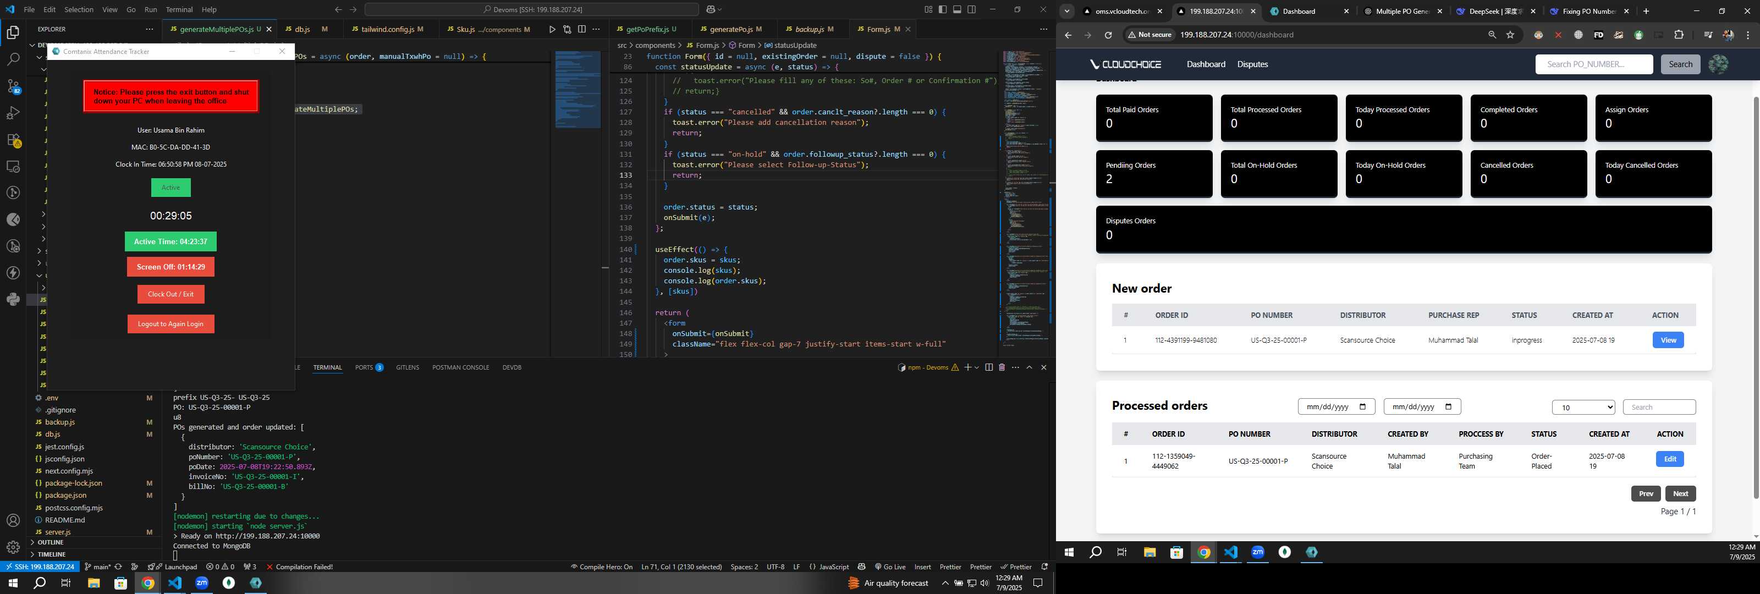Open the FD extension icon in Chrome
Screen dimensions: 1760x594
pyautogui.click(x=1598, y=35)
